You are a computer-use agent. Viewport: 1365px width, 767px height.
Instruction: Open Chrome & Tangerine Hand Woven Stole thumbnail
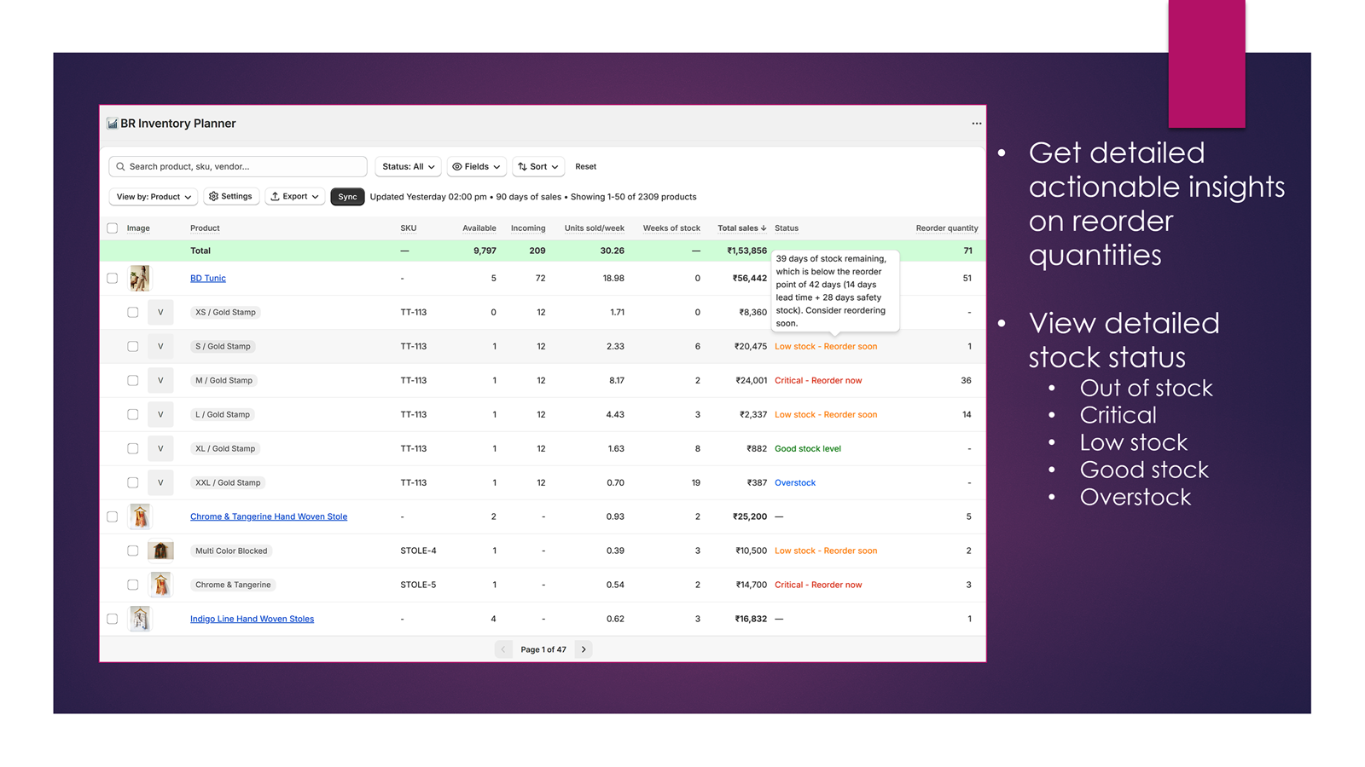(x=140, y=516)
